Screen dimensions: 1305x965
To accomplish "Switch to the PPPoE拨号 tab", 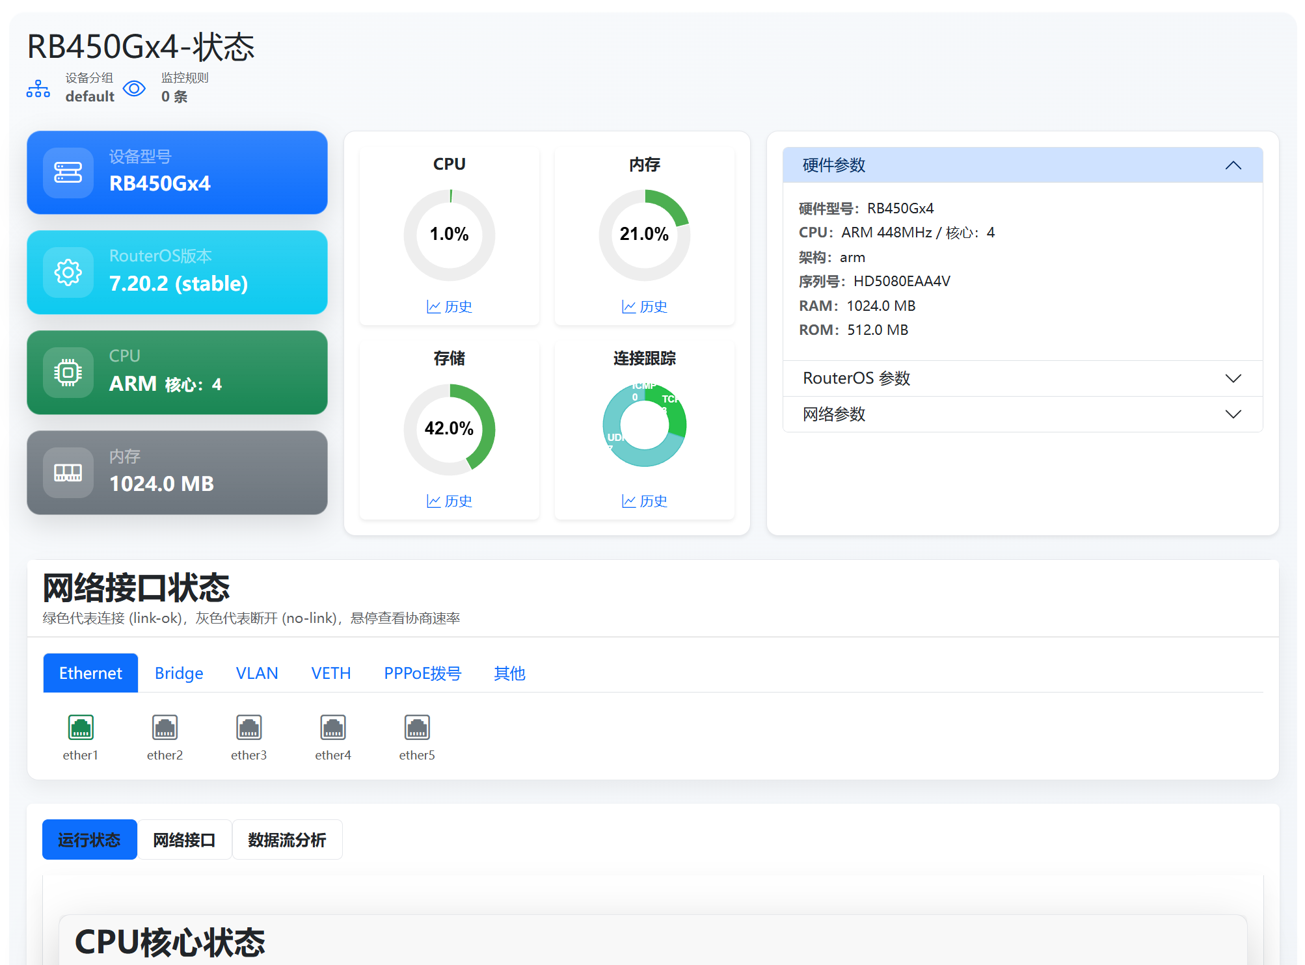I will pos(422,673).
